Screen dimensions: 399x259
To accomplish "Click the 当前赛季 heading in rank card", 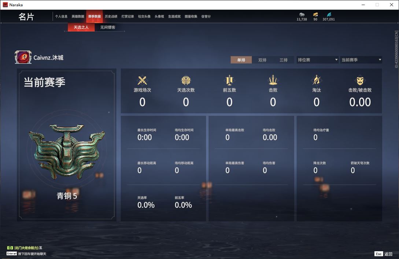I will point(45,82).
